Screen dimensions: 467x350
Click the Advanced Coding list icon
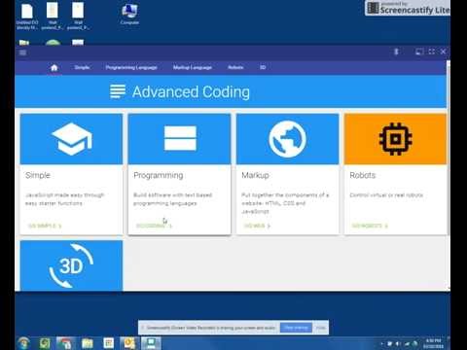click(x=118, y=91)
